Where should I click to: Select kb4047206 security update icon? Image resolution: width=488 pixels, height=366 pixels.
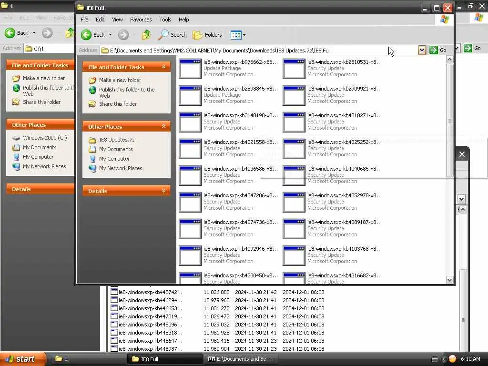pyautogui.click(x=190, y=202)
